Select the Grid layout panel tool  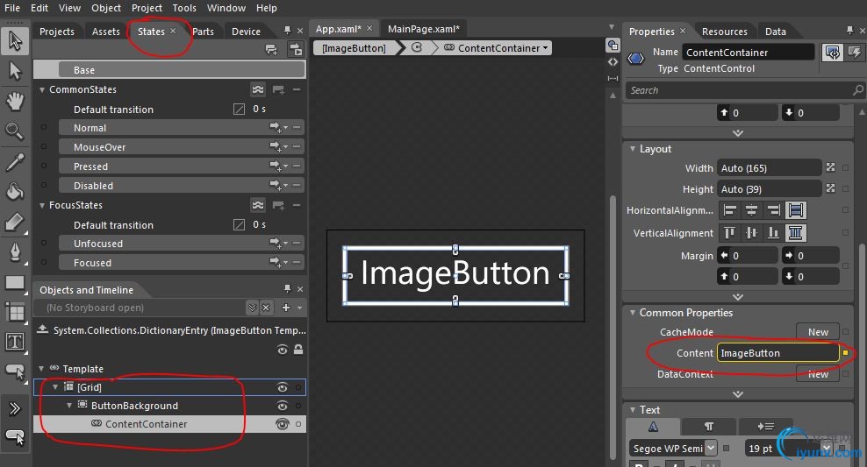(15, 313)
